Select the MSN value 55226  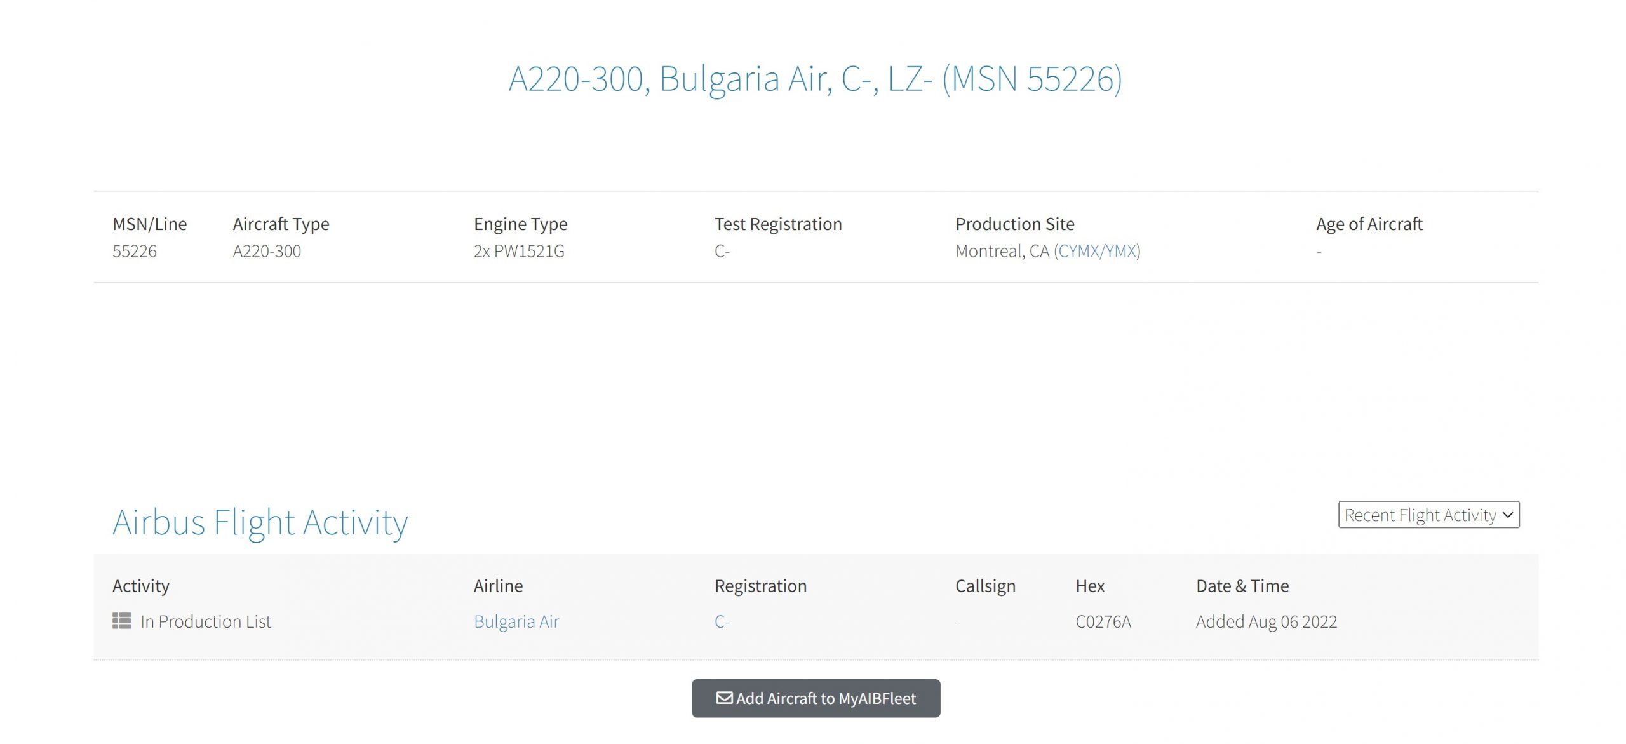coord(135,251)
